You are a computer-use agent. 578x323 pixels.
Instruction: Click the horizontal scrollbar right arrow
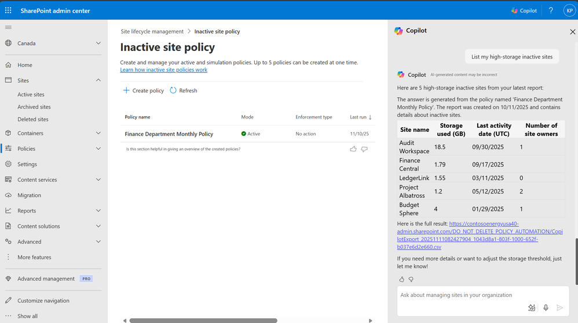371,321
